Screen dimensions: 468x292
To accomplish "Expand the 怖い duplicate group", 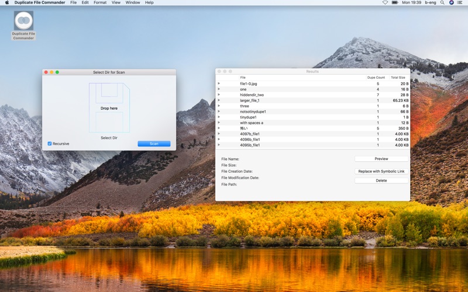I will [x=219, y=128].
